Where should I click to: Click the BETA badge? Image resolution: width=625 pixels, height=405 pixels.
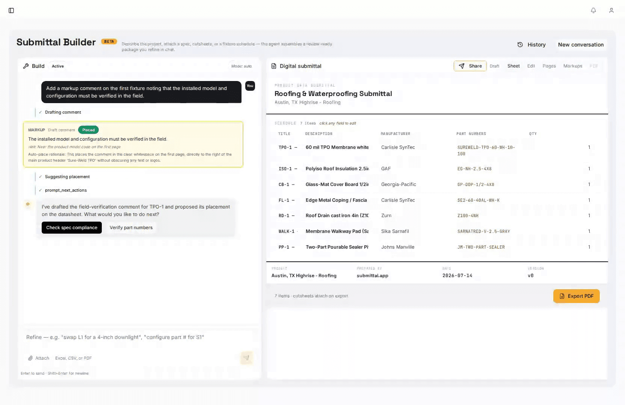click(x=109, y=42)
